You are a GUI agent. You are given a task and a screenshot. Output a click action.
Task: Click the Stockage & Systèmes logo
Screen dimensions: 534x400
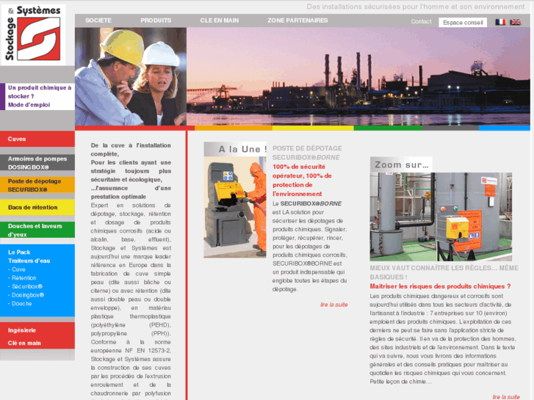(x=33, y=34)
